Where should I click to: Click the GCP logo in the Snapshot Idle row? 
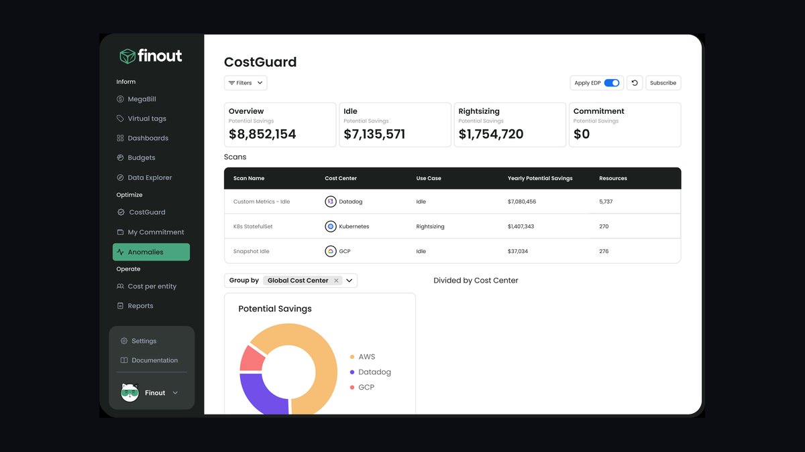330,251
